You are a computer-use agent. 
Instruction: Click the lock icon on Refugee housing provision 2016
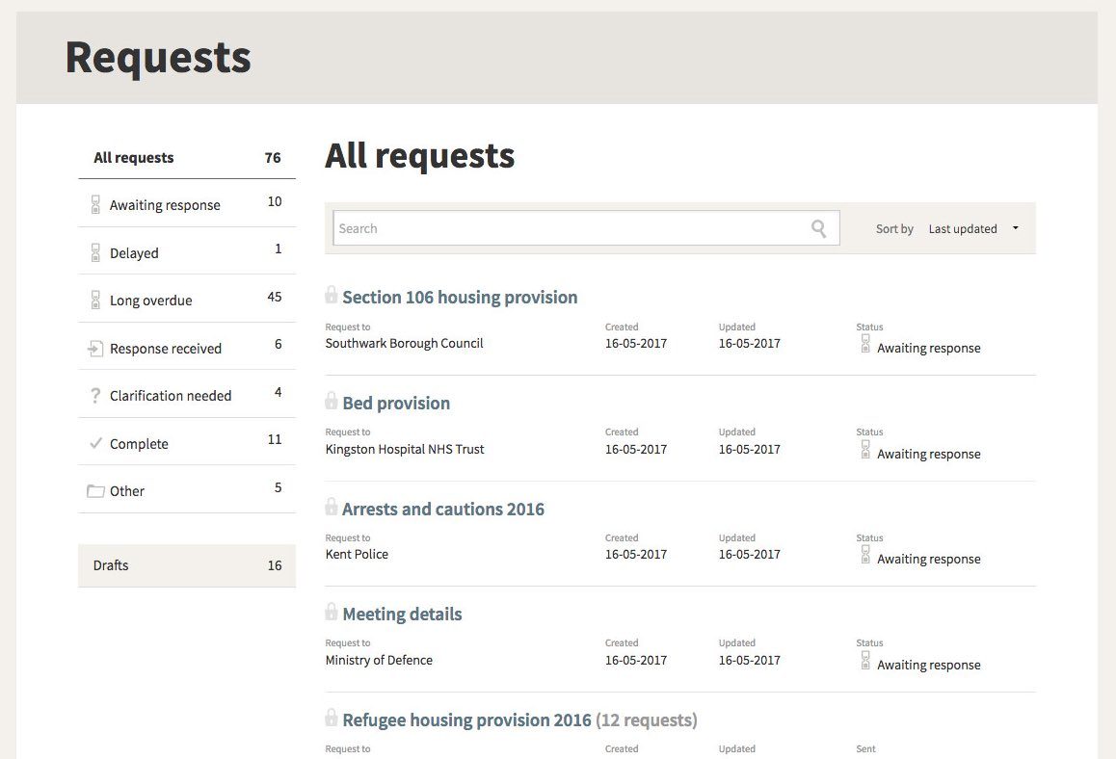point(332,719)
